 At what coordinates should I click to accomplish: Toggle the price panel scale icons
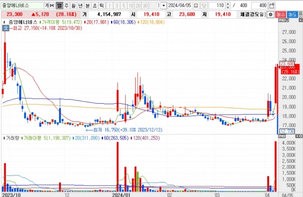[284, 20]
